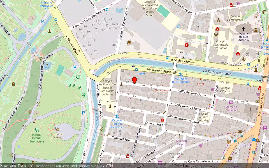The image size is (269, 168).
Task: Click the Maestro Estremiana street label
Action: click(x=183, y=7)
